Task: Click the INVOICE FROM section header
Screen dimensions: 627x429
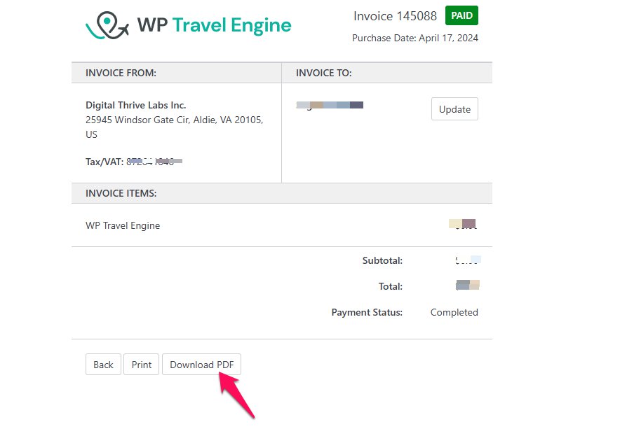Action: [121, 73]
